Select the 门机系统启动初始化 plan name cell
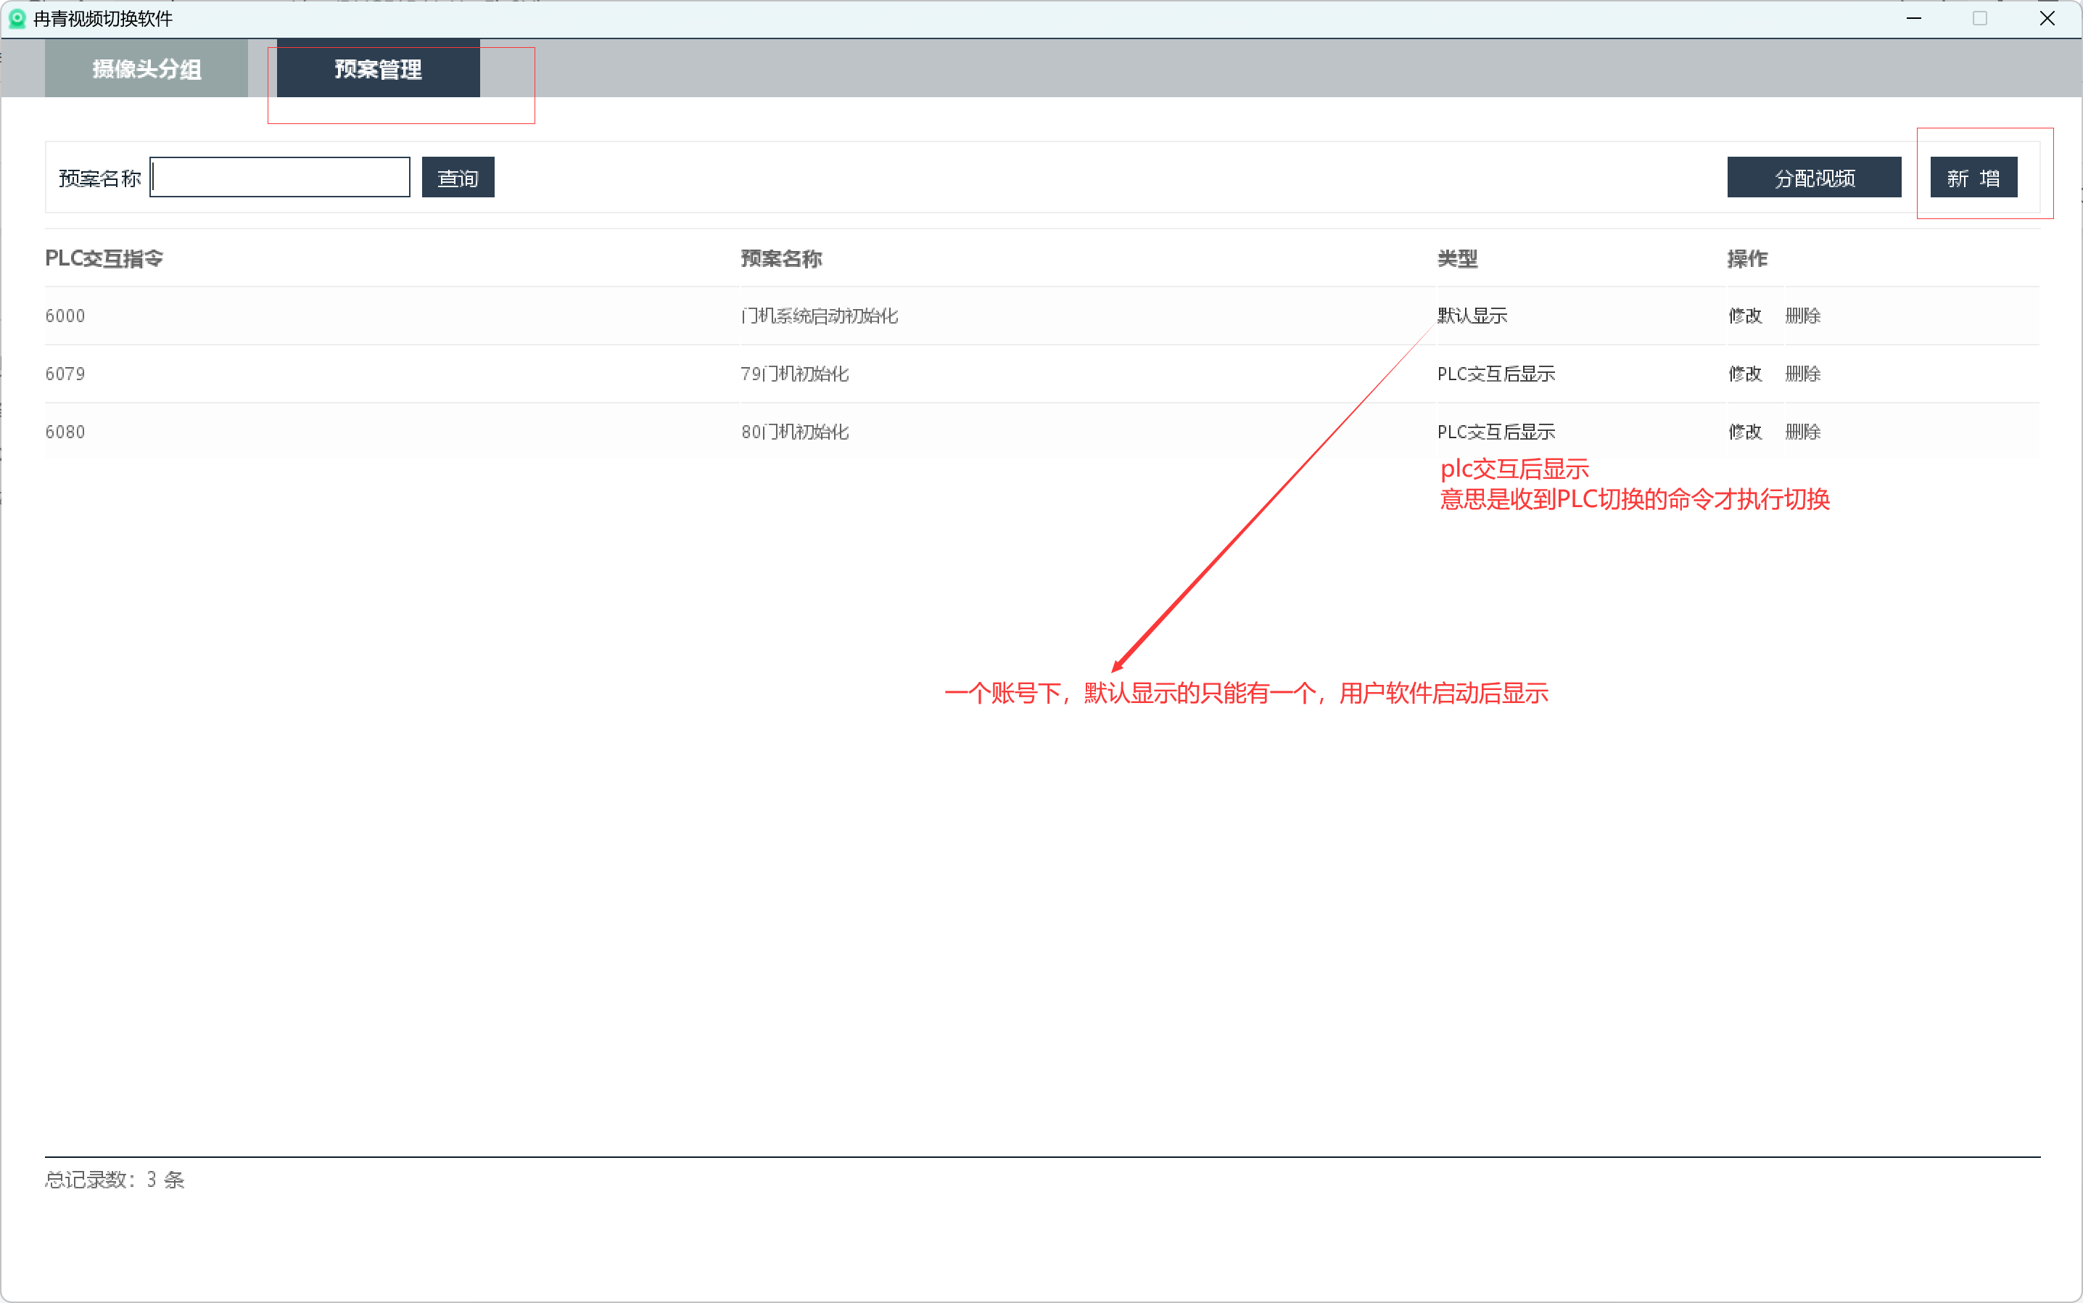Image resolution: width=2083 pixels, height=1303 pixels. pos(820,316)
